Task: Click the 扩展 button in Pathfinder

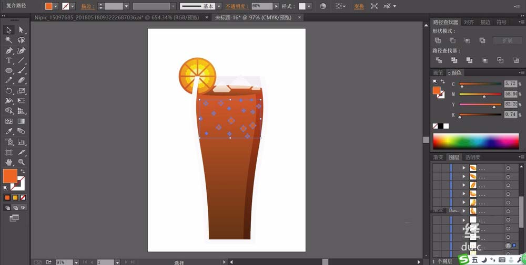Action: pos(507,40)
